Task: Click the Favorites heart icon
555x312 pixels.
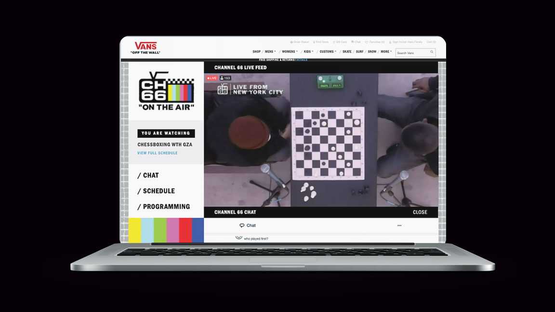Action: tap(367, 42)
